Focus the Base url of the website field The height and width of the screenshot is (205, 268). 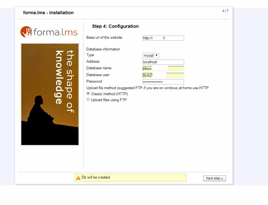click(x=163, y=38)
